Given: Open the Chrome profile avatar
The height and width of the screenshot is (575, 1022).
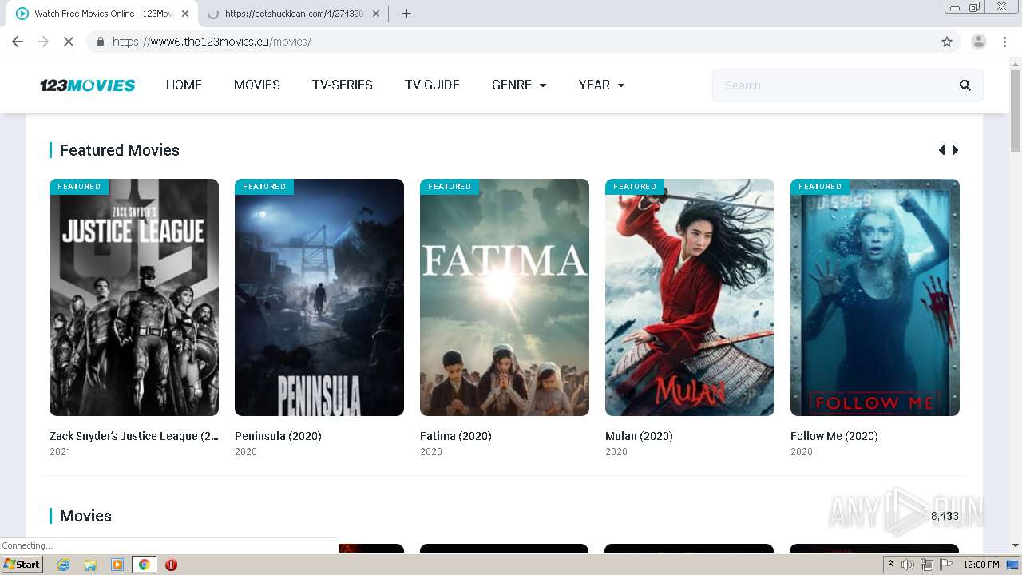Looking at the screenshot, I should [x=979, y=42].
